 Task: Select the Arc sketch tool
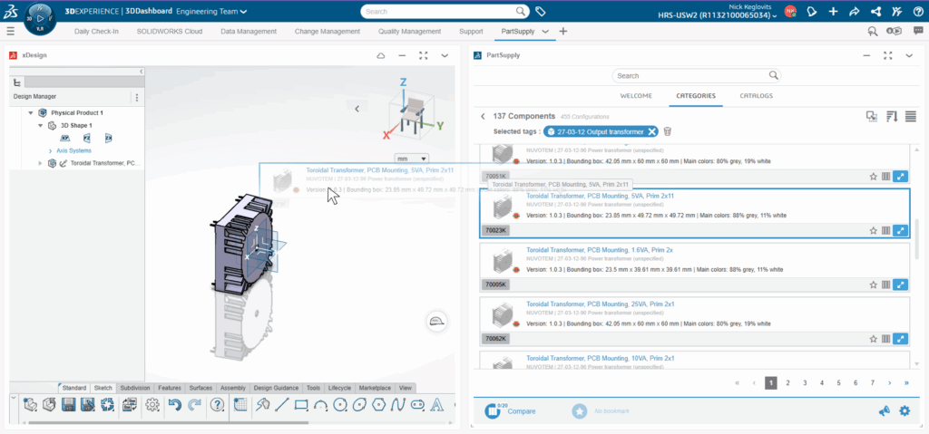(320, 406)
